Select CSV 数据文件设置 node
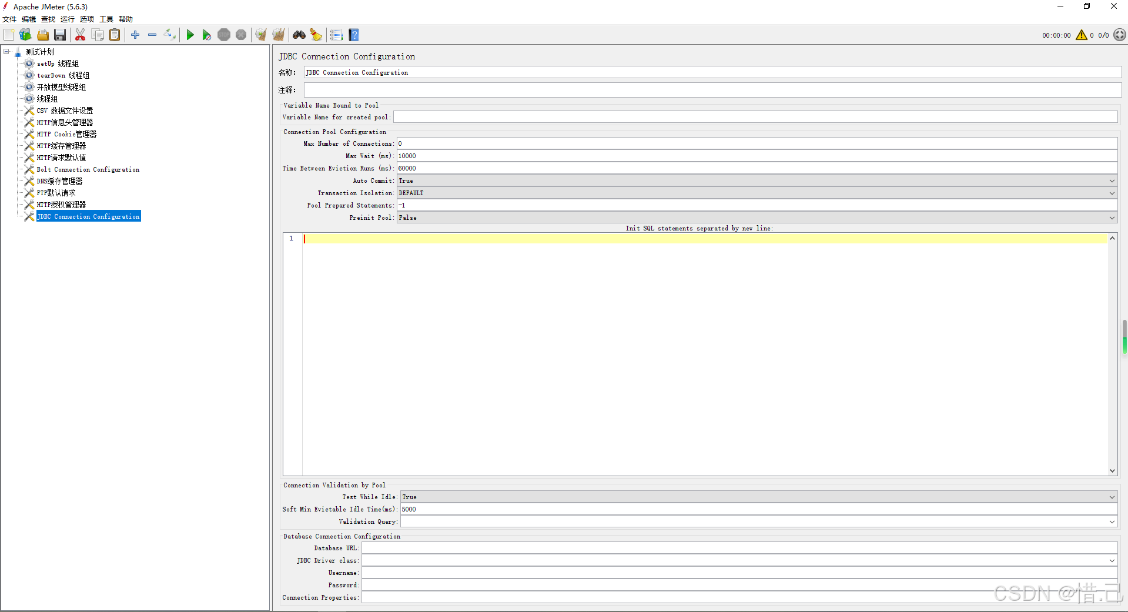1128x612 pixels. (65, 111)
